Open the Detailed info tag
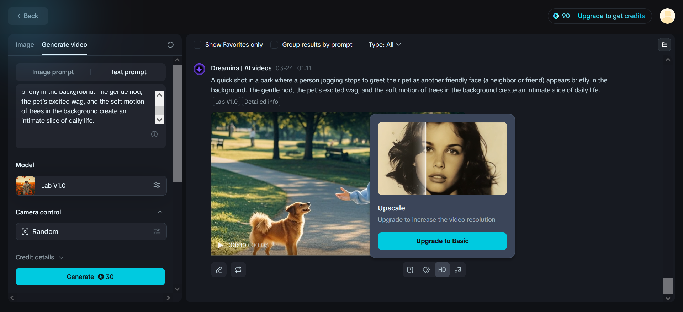The image size is (683, 312). [x=261, y=102]
